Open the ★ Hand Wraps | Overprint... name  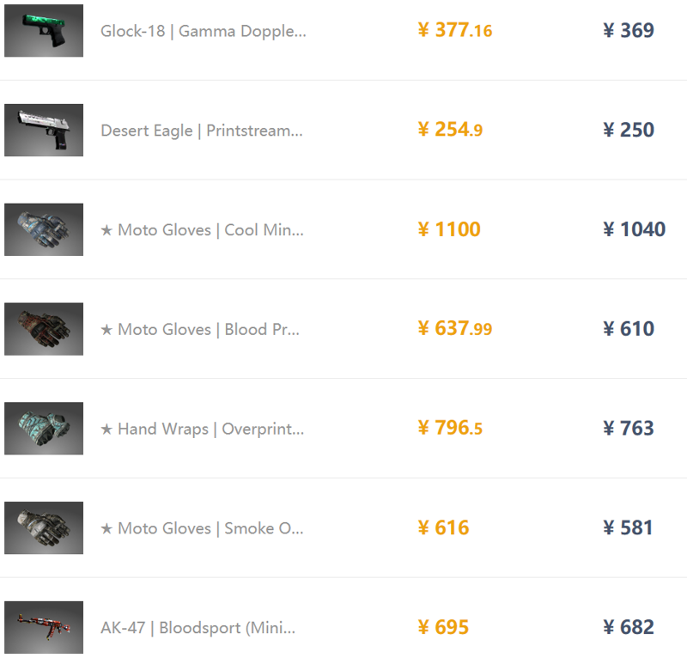coord(202,429)
